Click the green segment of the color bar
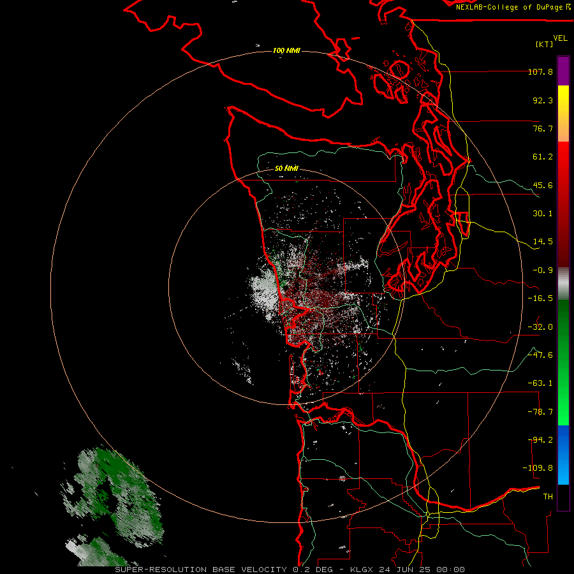Image resolution: width=574 pixels, height=574 pixels. point(563,362)
